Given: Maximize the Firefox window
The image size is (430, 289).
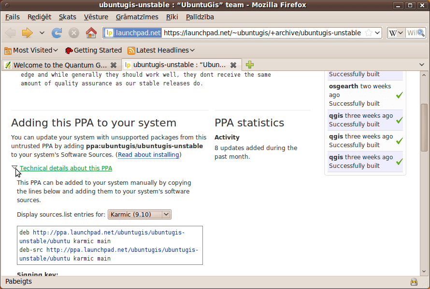Looking at the screenshot, I should (410, 5).
